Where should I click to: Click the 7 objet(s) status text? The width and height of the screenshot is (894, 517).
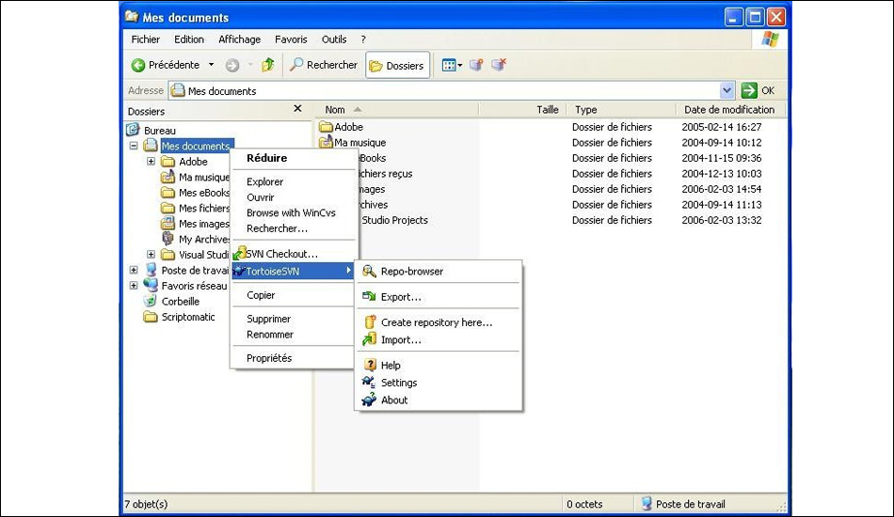pos(147,504)
